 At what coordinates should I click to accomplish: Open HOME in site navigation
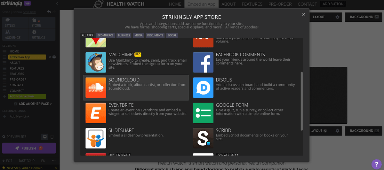175,4
